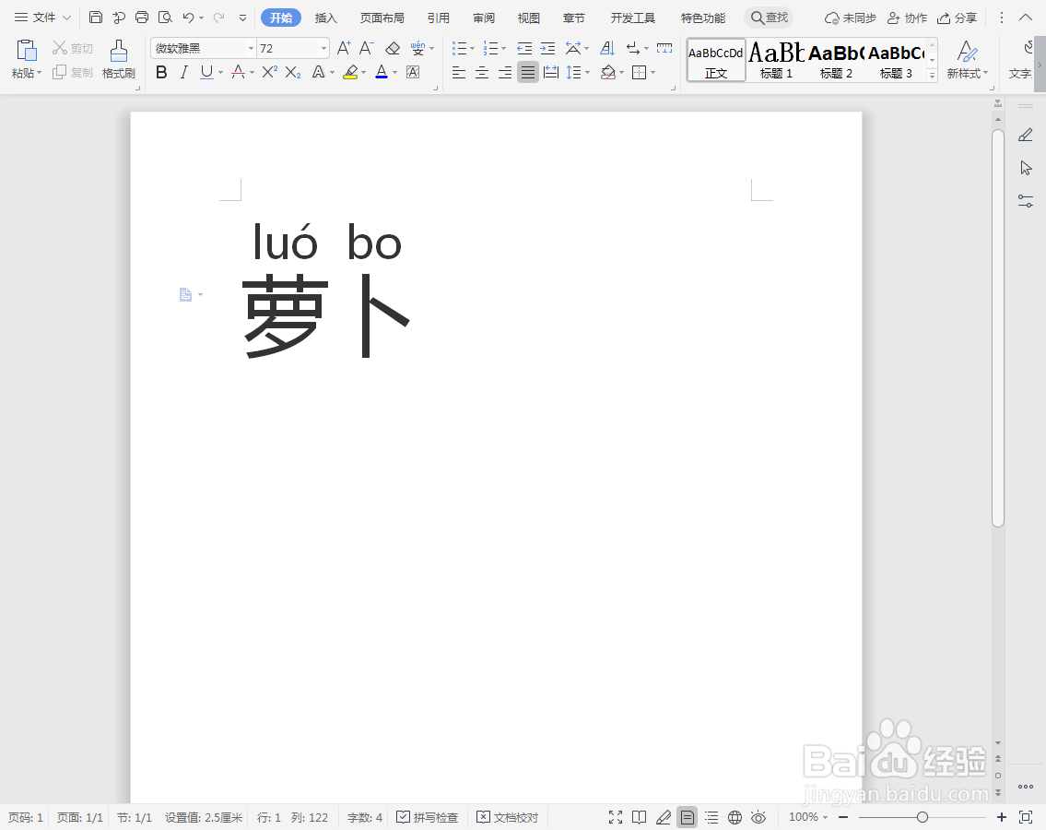Viewport: 1046px width, 830px height.
Task: Open the font size 72 dropdown
Action: click(322, 47)
